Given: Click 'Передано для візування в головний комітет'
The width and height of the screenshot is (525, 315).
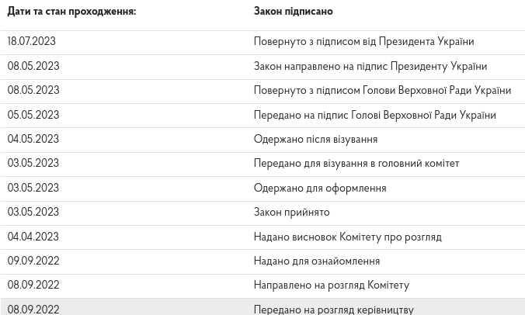Looking at the screenshot, I should point(356,164).
